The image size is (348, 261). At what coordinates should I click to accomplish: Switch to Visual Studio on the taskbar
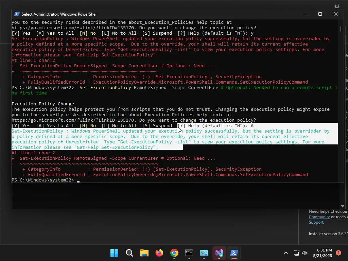(219, 253)
